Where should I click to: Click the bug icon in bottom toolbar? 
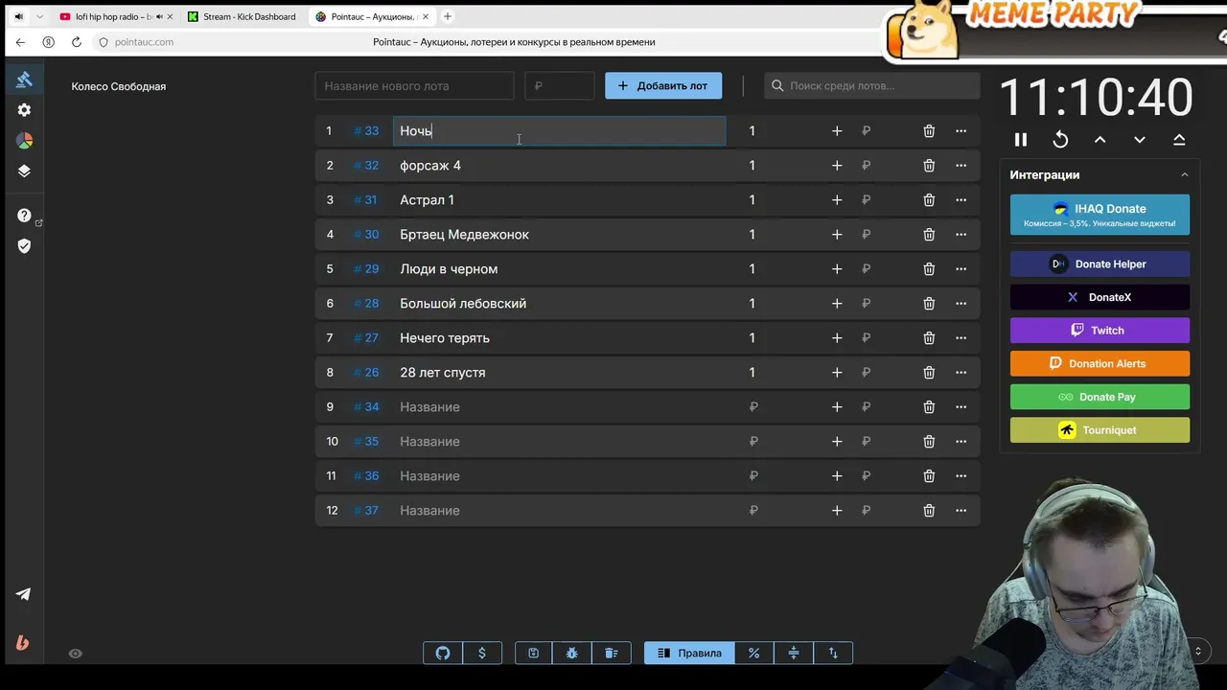pyautogui.click(x=572, y=653)
